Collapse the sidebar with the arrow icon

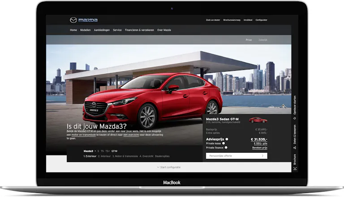[x=295, y=168]
